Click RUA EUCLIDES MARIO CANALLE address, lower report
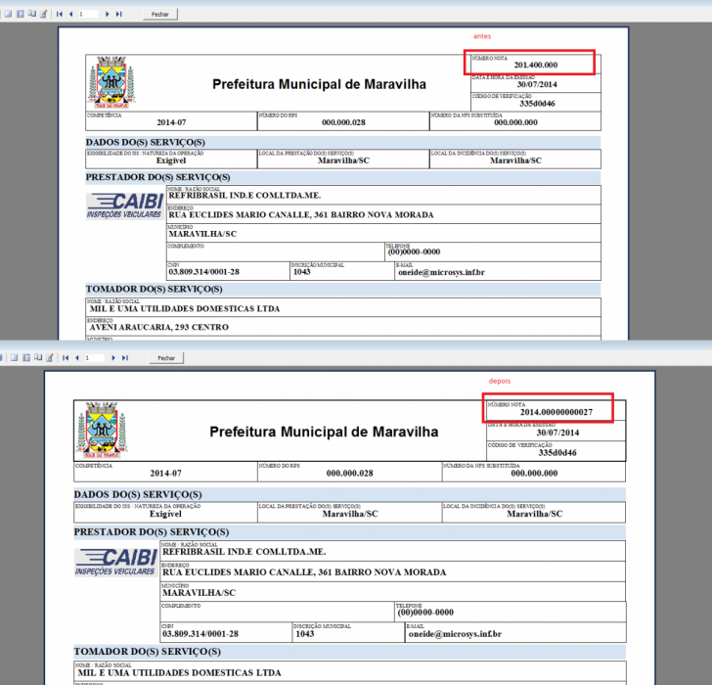Image resolution: width=712 pixels, height=685 pixels. (304, 572)
